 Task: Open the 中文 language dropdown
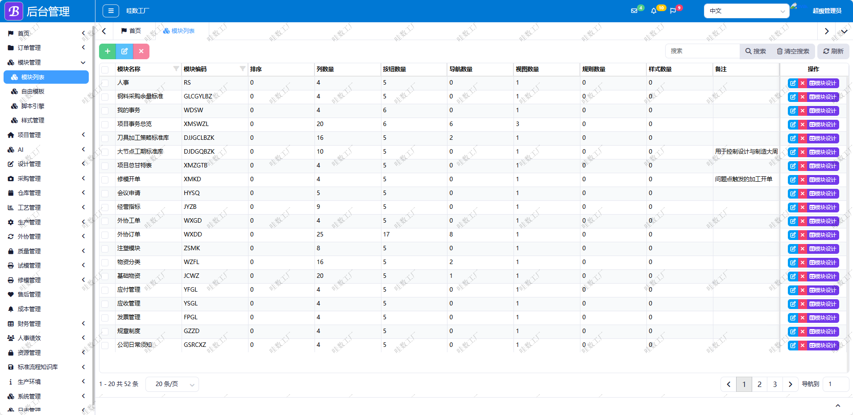click(746, 11)
